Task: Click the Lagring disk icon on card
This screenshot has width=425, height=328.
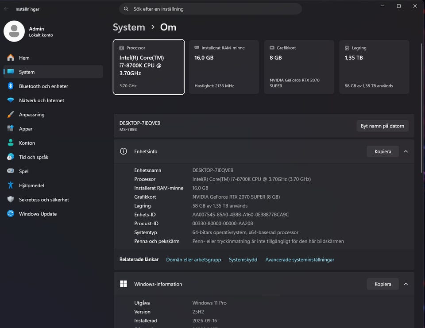Action: coord(347,48)
